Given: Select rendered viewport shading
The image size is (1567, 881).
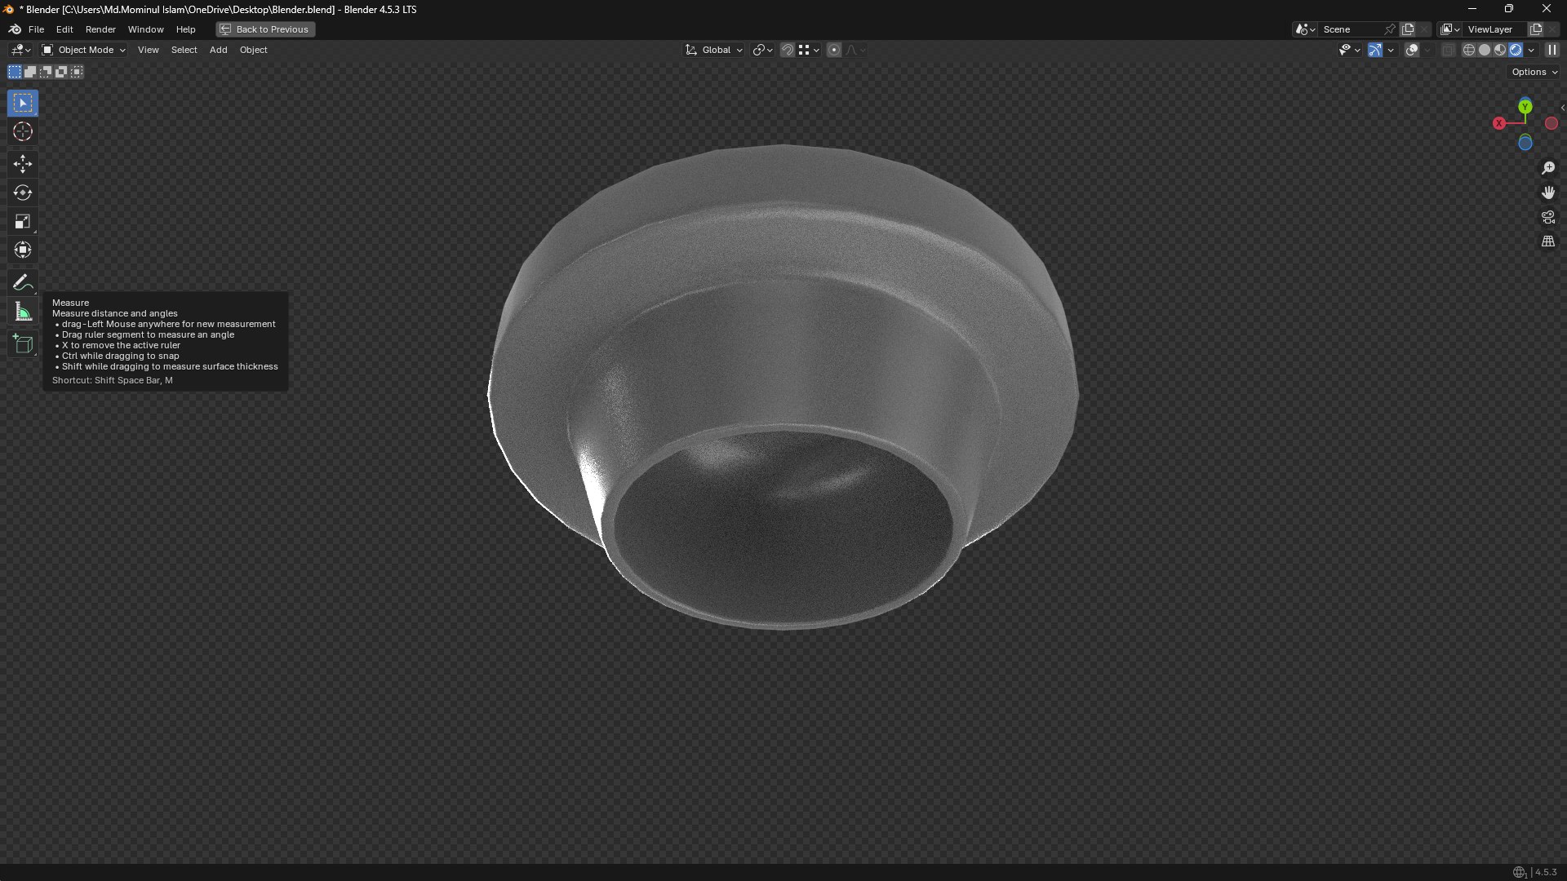Looking at the screenshot, I should 1516,50.
